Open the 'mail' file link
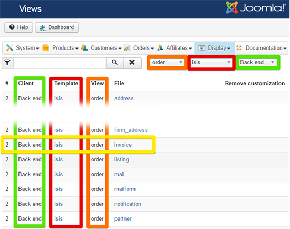290x229 pixels. coord(120,174)
